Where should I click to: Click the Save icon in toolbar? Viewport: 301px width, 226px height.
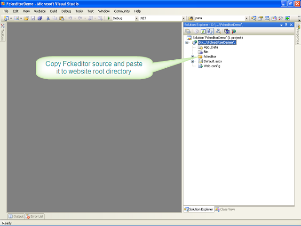tap(33, 18)
